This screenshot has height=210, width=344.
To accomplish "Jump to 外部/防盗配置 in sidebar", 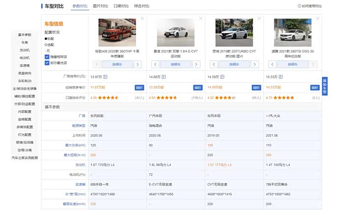I will click(25, 104).
